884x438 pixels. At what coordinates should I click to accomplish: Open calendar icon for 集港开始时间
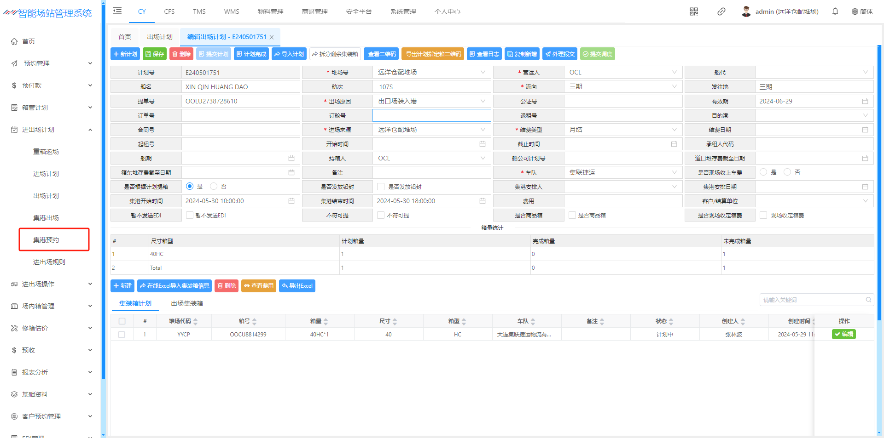pos(291,201)
